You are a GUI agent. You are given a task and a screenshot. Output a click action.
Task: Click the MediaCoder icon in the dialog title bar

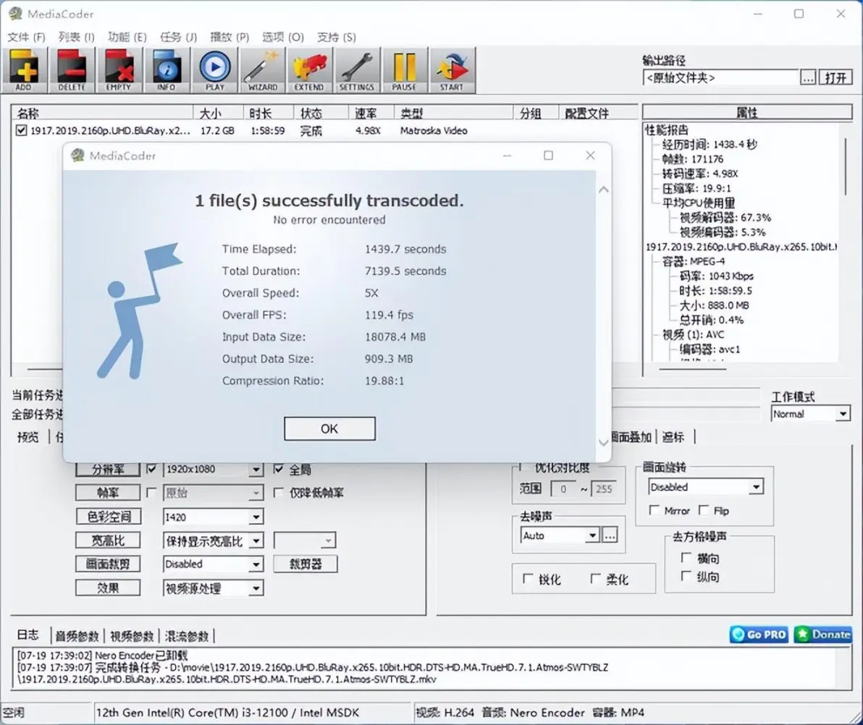click(77, 156)
